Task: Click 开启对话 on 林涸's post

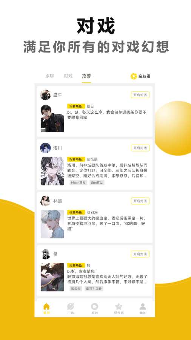Action: [x=140, y=201]
